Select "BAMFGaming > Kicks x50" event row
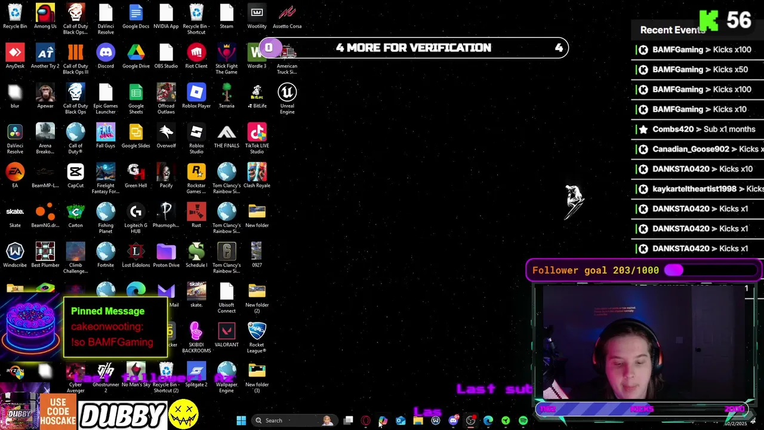 [x=697, y=69]
